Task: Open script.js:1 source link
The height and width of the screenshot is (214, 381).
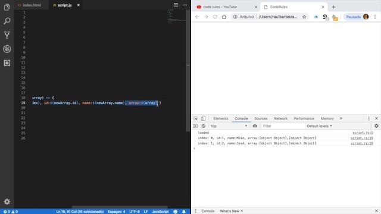Action: (363, 133)
